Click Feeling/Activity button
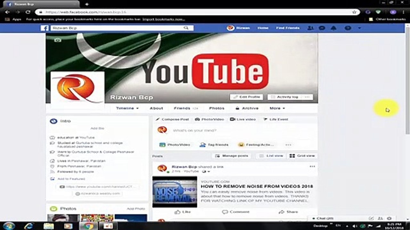The height and width of the screenshot is (230, 410). click(x=256, y=145)
